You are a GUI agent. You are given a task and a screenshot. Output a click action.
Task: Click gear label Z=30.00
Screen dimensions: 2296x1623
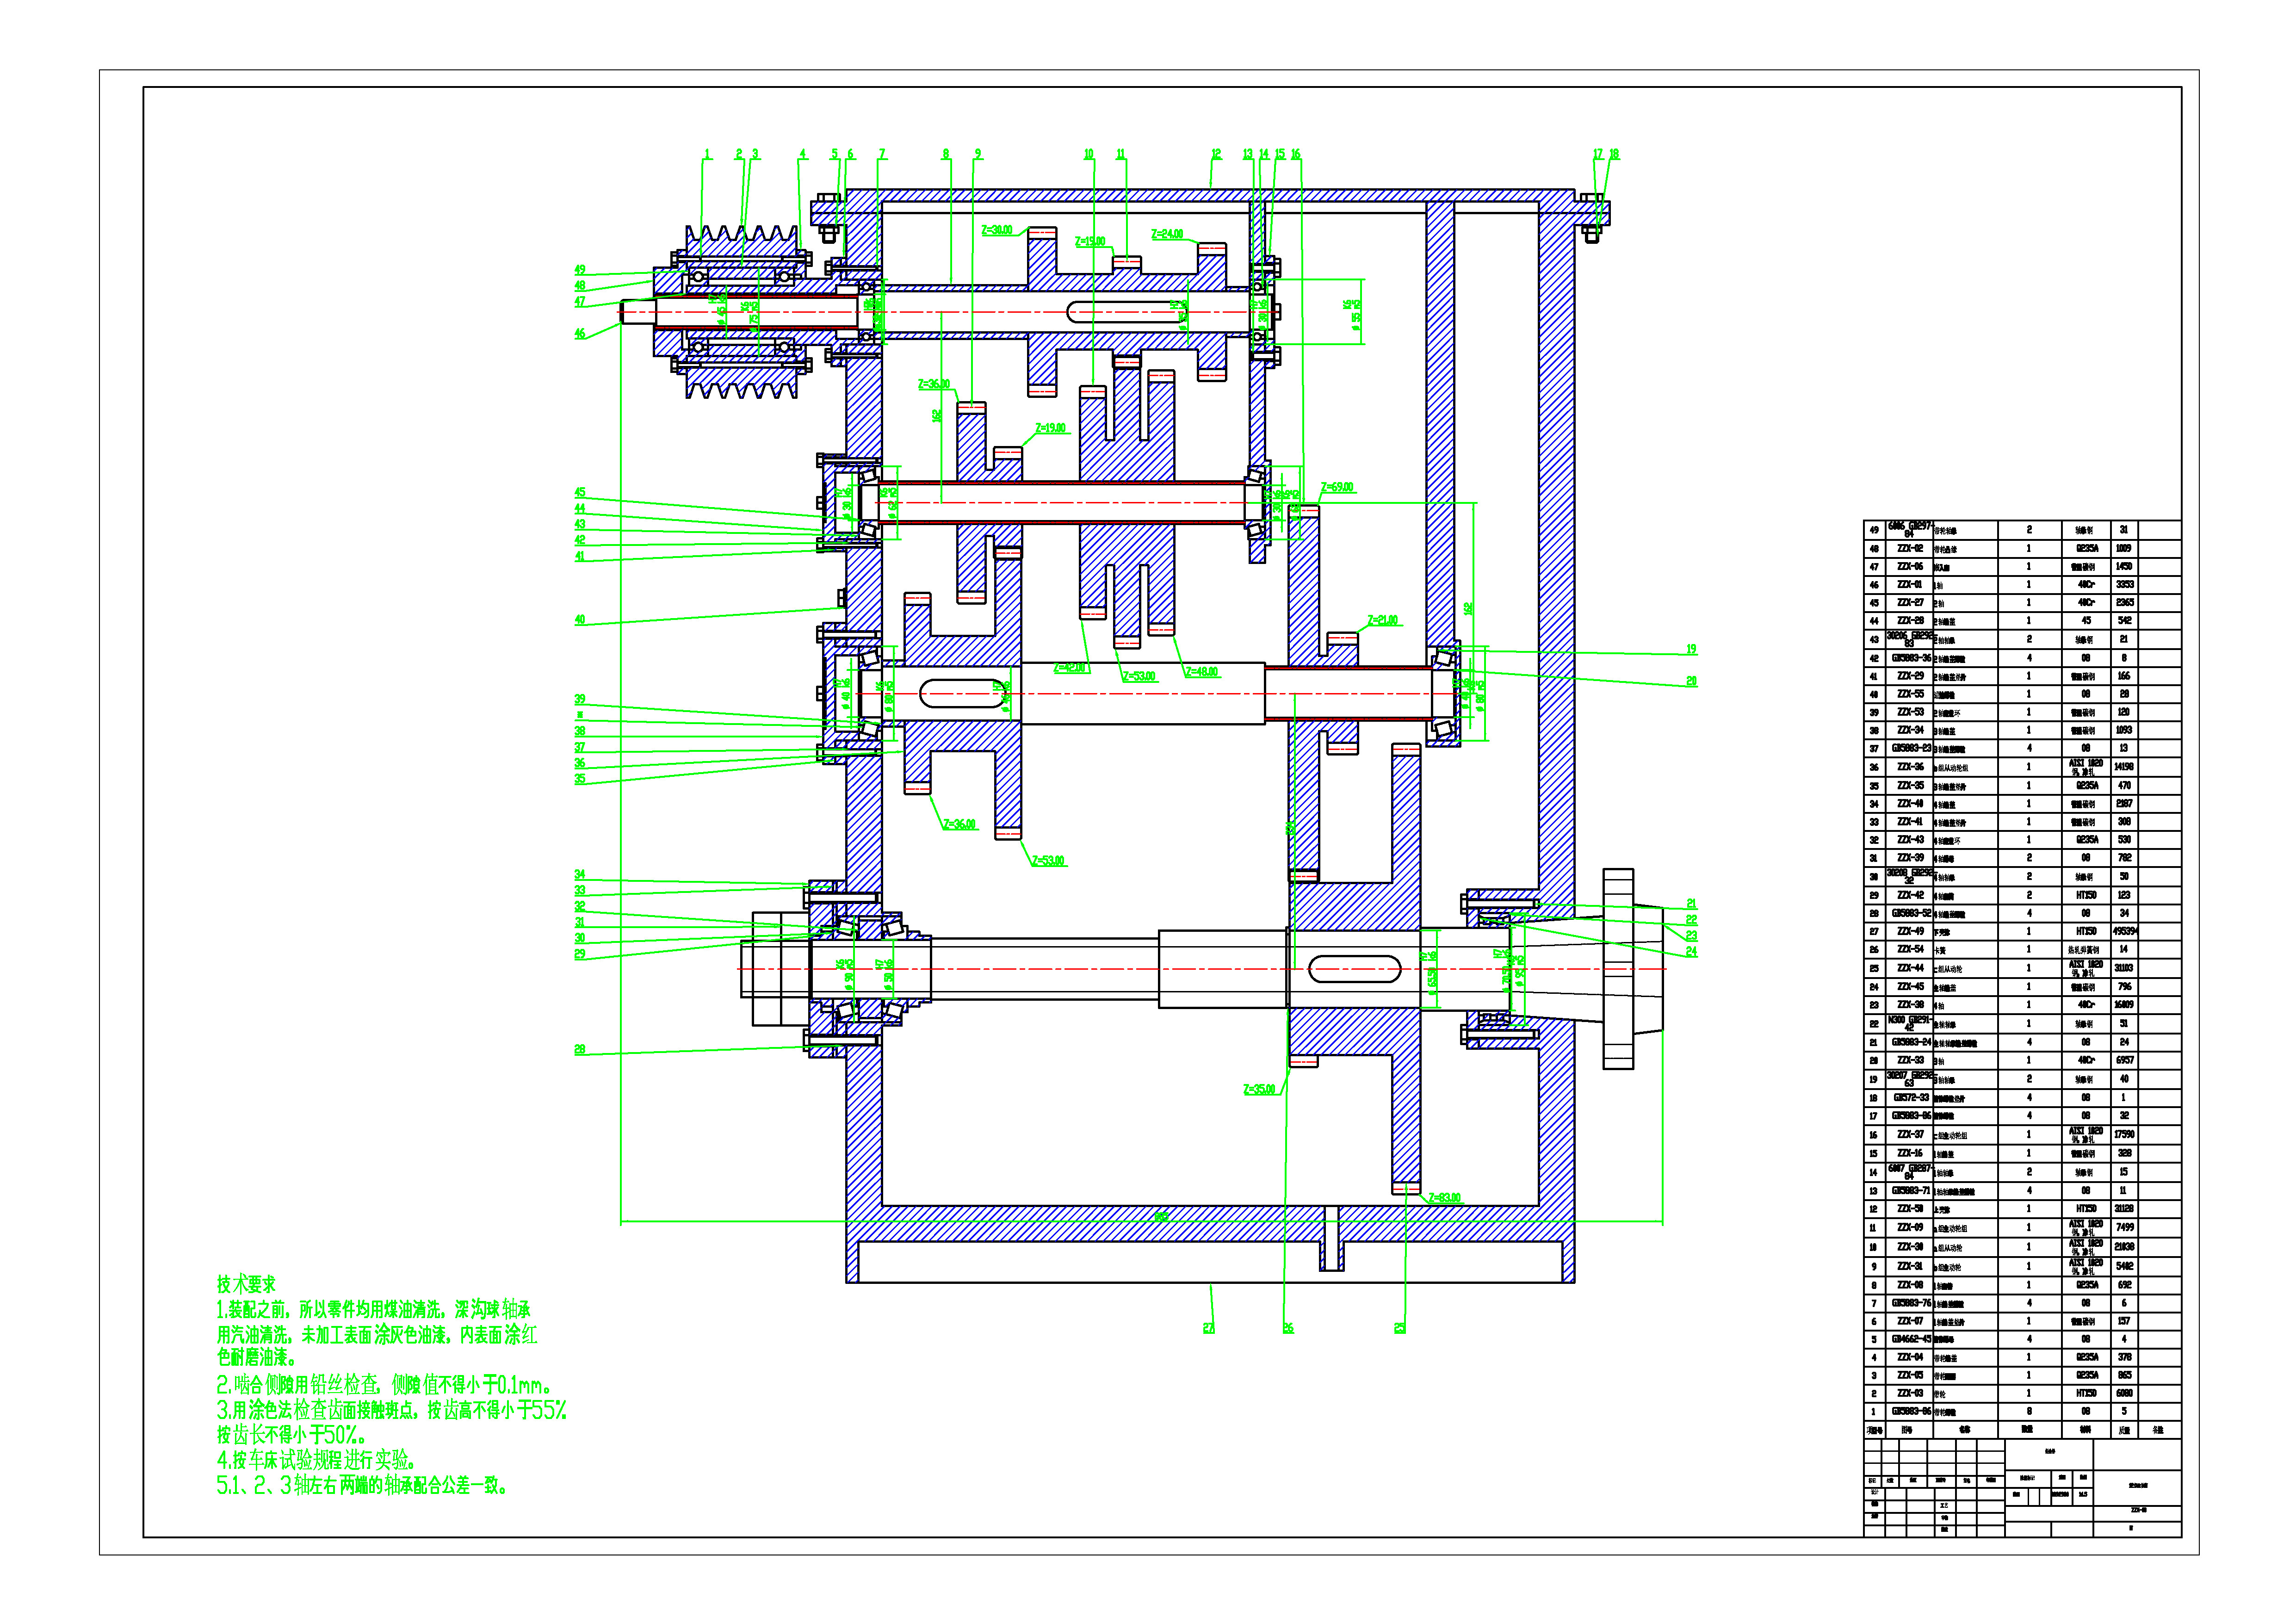(x=996, y=230)
